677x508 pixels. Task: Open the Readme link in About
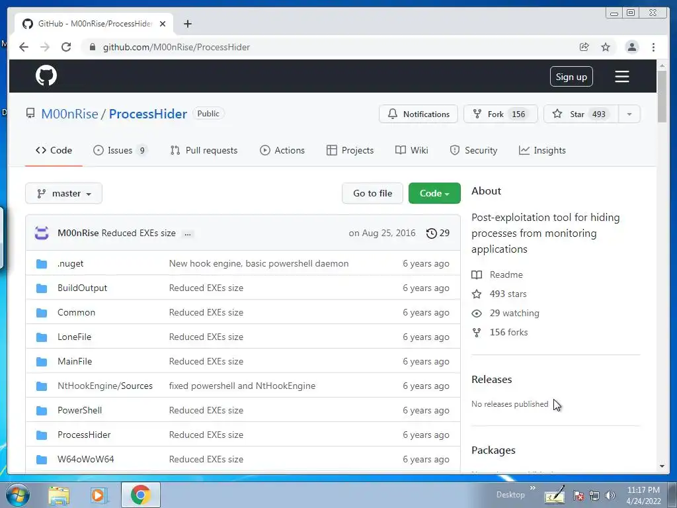(506, 275)
